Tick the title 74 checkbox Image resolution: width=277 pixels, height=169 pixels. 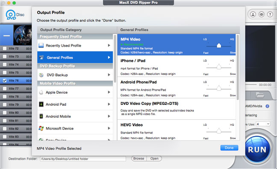[5, 65]
